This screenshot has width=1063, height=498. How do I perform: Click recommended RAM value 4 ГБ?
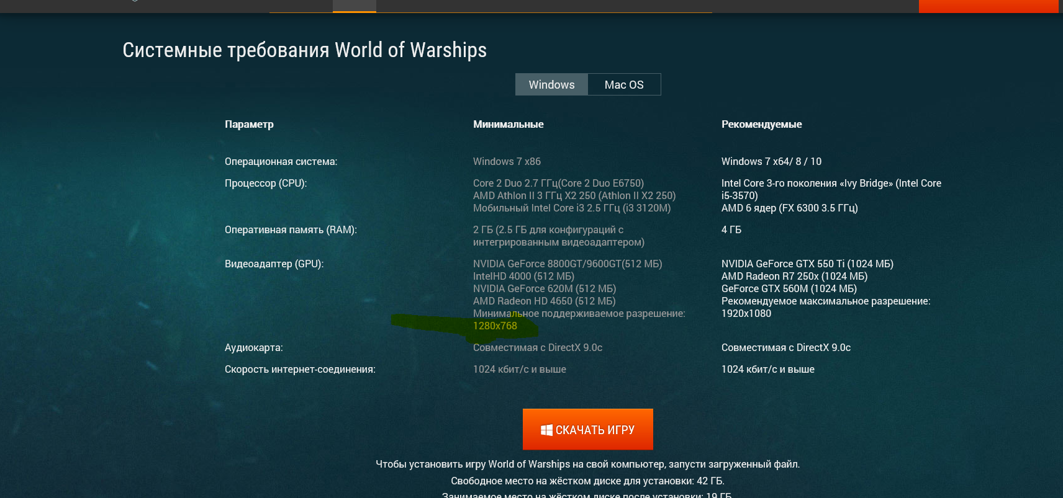tap(731, 229)
